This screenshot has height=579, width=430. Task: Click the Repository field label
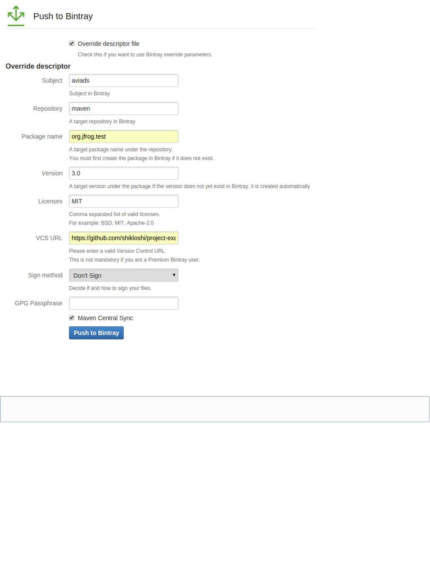[x=48, y=109]
